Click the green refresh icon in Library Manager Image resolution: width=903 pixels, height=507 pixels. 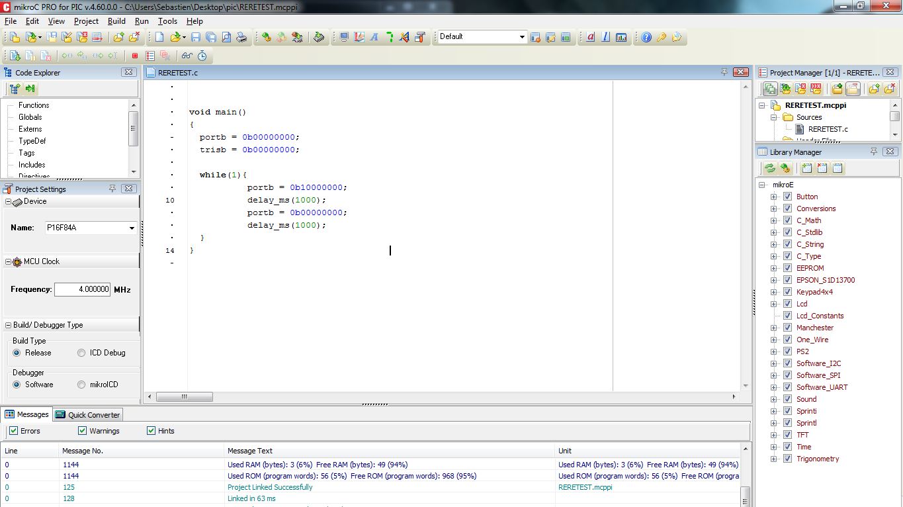[x=770, y=168]
